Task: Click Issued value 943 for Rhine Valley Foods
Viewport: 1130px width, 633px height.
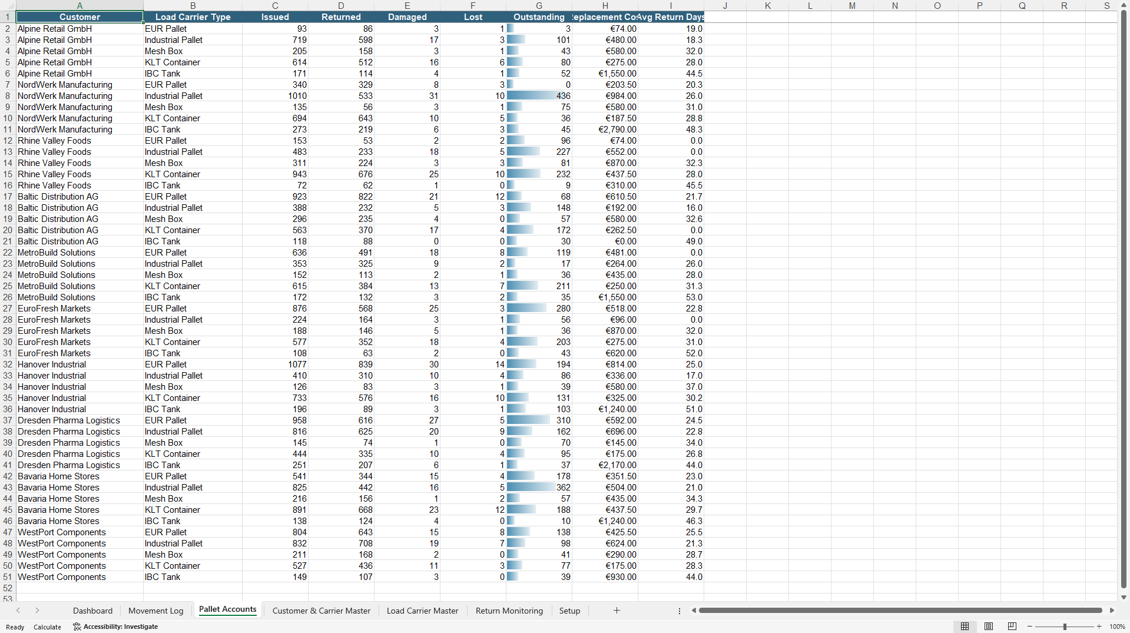Action: click(275, 174)
